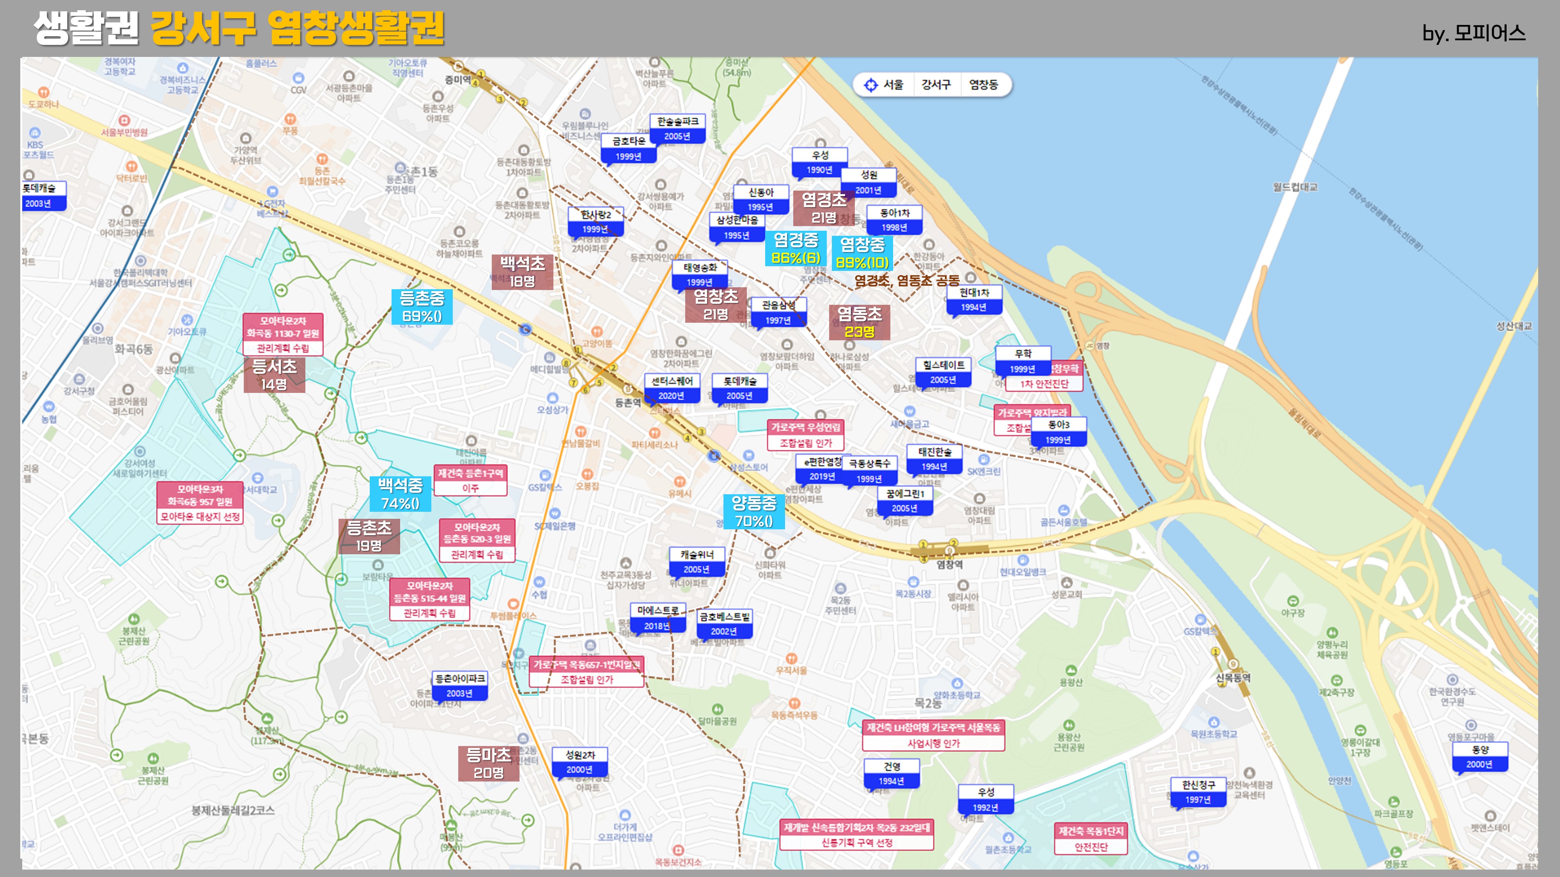This screenshot has width=1560, height=877.
Task: Click the 한솔솔파크 2005년 apartment label
Action: click(678, 128)
